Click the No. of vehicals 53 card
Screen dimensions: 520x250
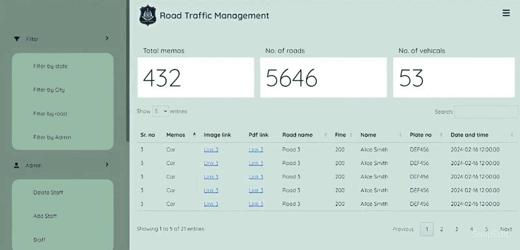coord(454,78)
